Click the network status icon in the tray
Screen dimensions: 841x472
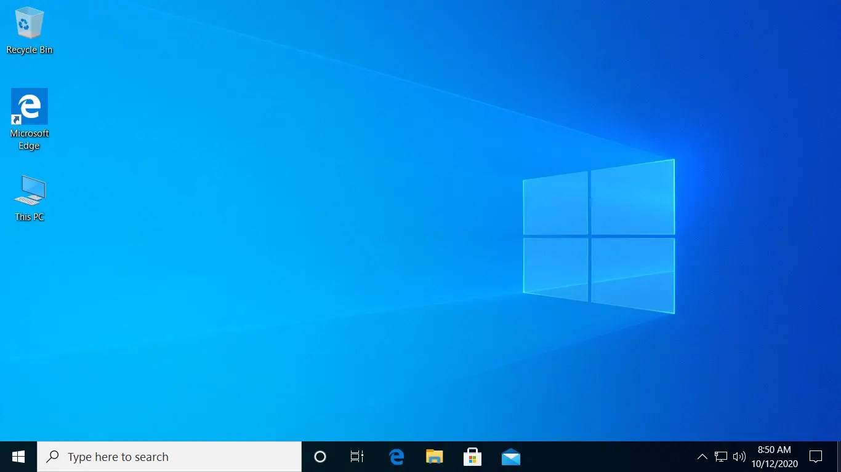(720, 457)
